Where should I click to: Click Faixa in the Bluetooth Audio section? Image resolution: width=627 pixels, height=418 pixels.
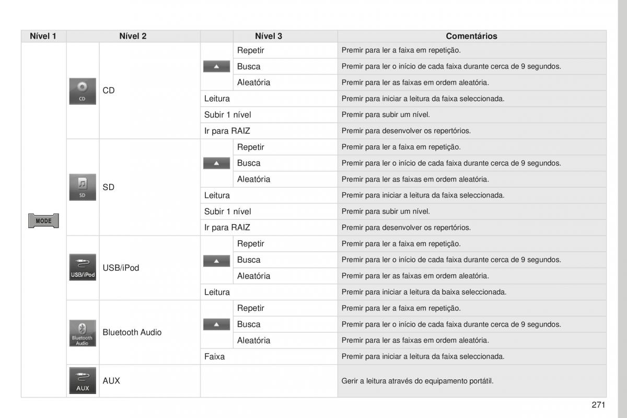point(215,356)
